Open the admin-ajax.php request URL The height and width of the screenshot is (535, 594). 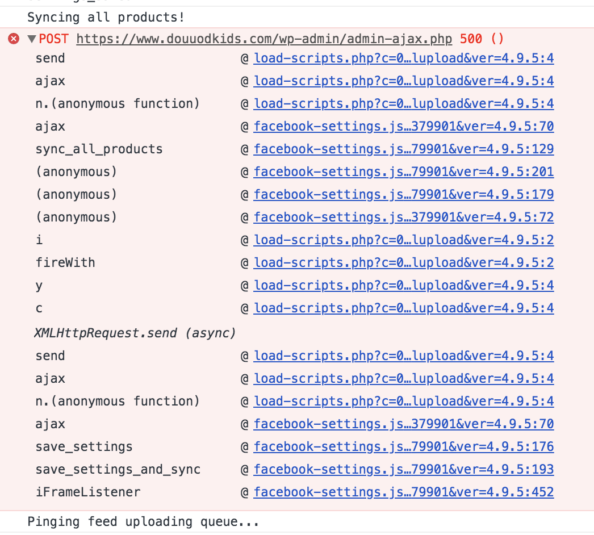point(264,39)
